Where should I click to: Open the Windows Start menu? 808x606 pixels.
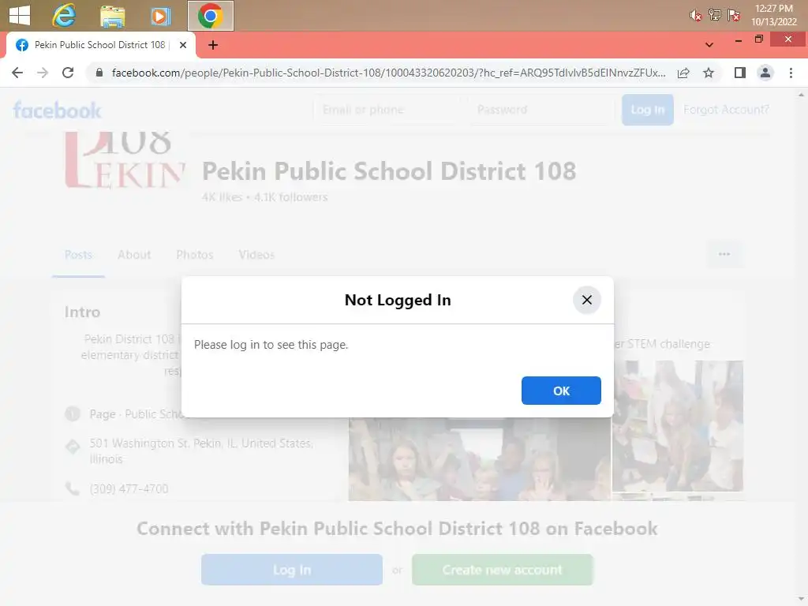[20, 16]
